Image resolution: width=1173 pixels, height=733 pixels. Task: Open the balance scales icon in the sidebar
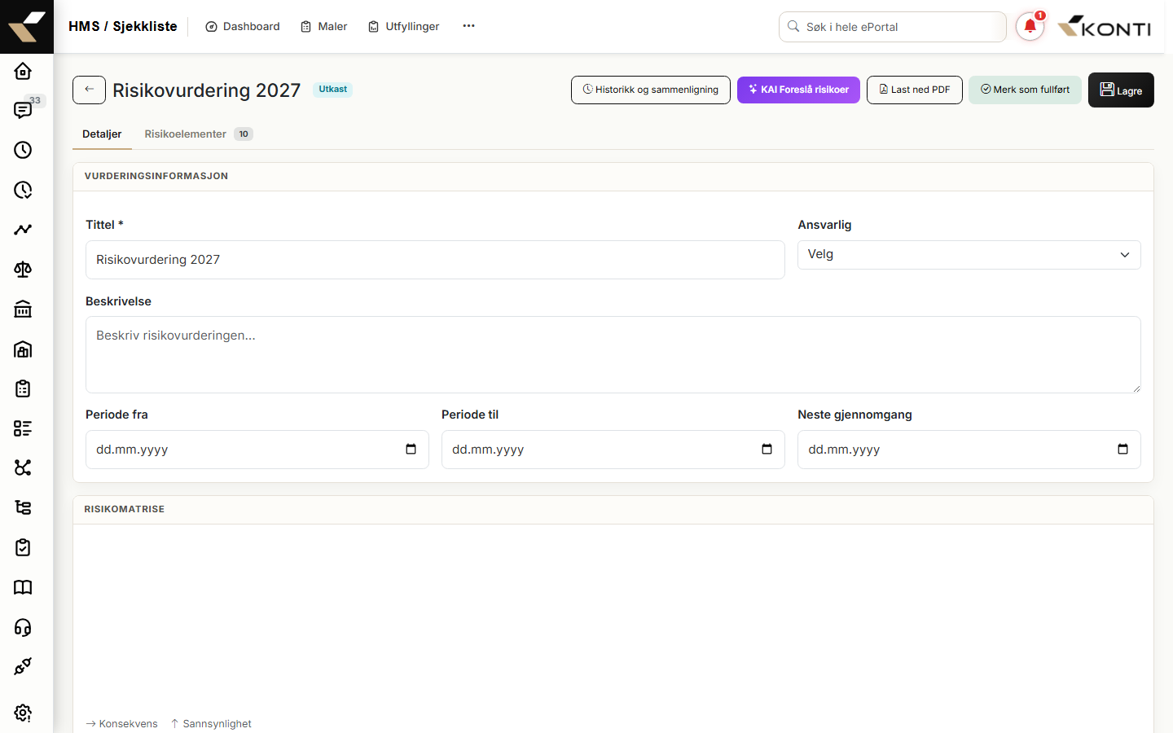[x=23, y=270]
